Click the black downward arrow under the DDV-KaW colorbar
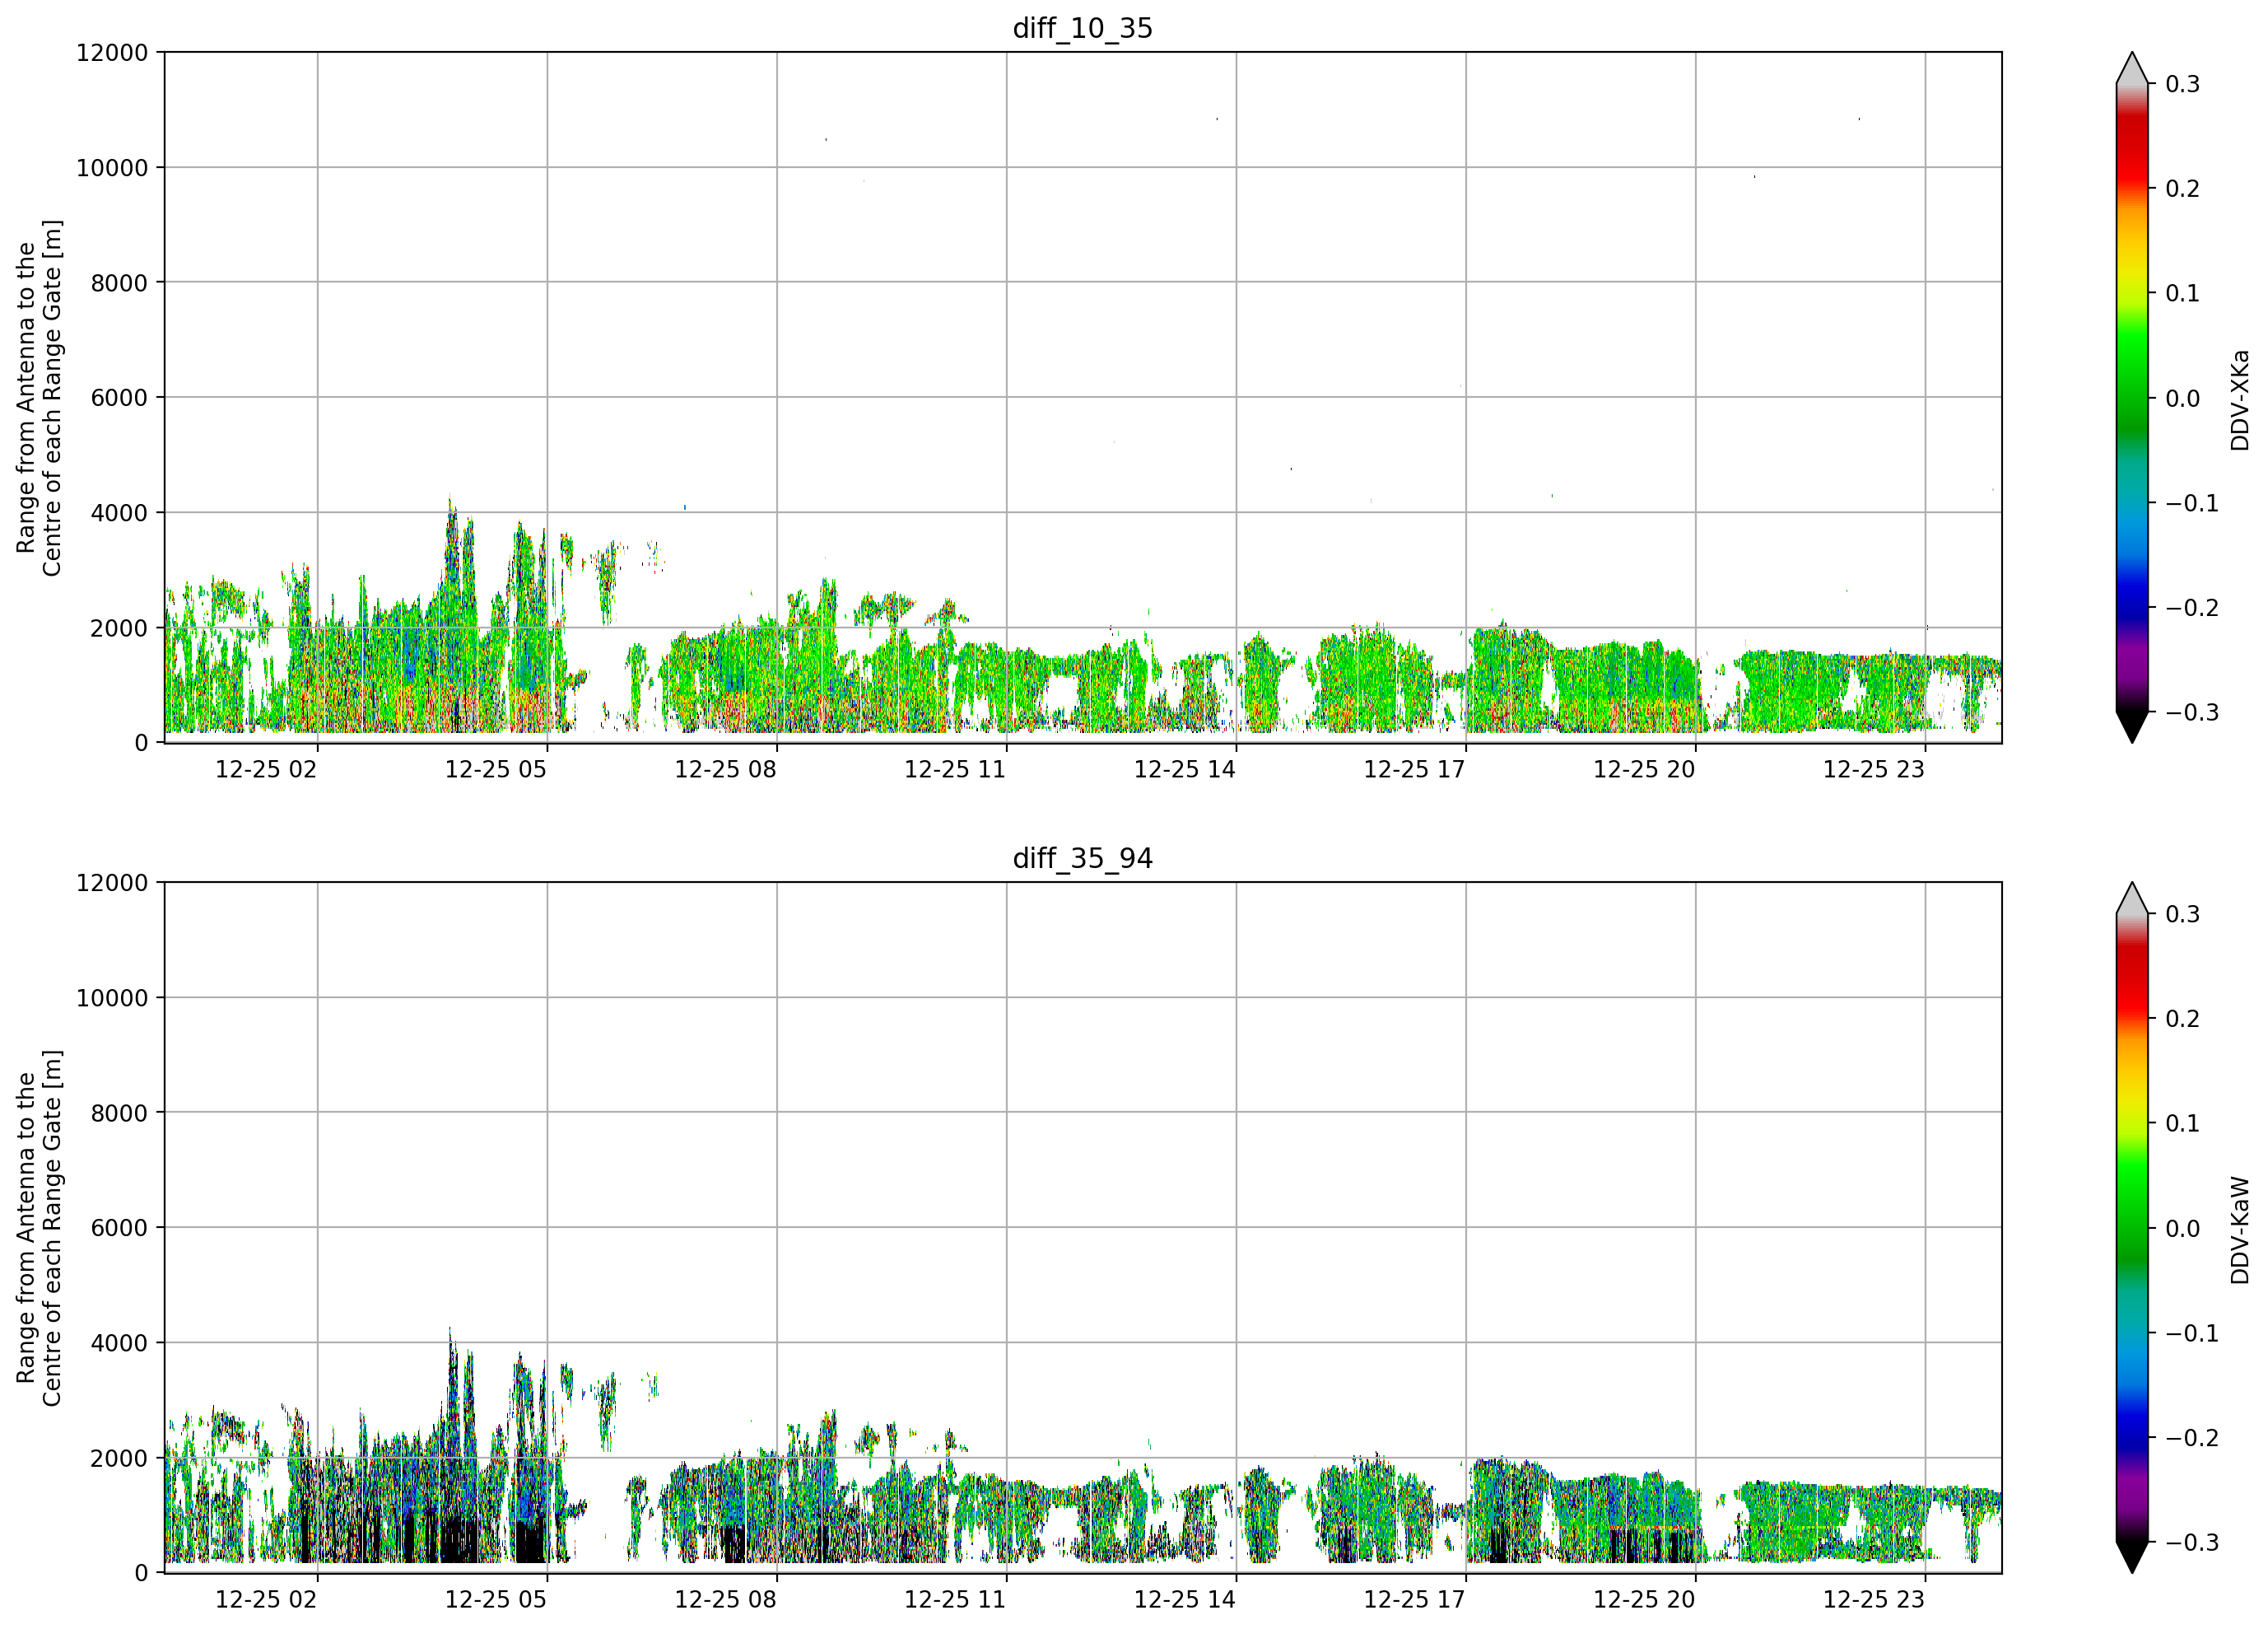This screenshot has width=2268, height=1629. pos(2132,1558)
